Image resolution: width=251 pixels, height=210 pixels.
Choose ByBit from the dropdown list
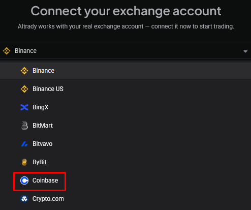pyautogui.click(x=125, y=162)
